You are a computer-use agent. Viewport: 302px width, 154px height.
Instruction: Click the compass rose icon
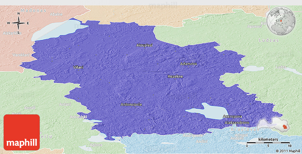18,23
